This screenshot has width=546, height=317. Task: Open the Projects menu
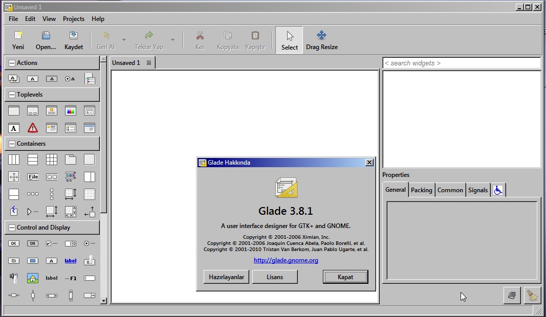pyautogui.click(x=74, y=19)
